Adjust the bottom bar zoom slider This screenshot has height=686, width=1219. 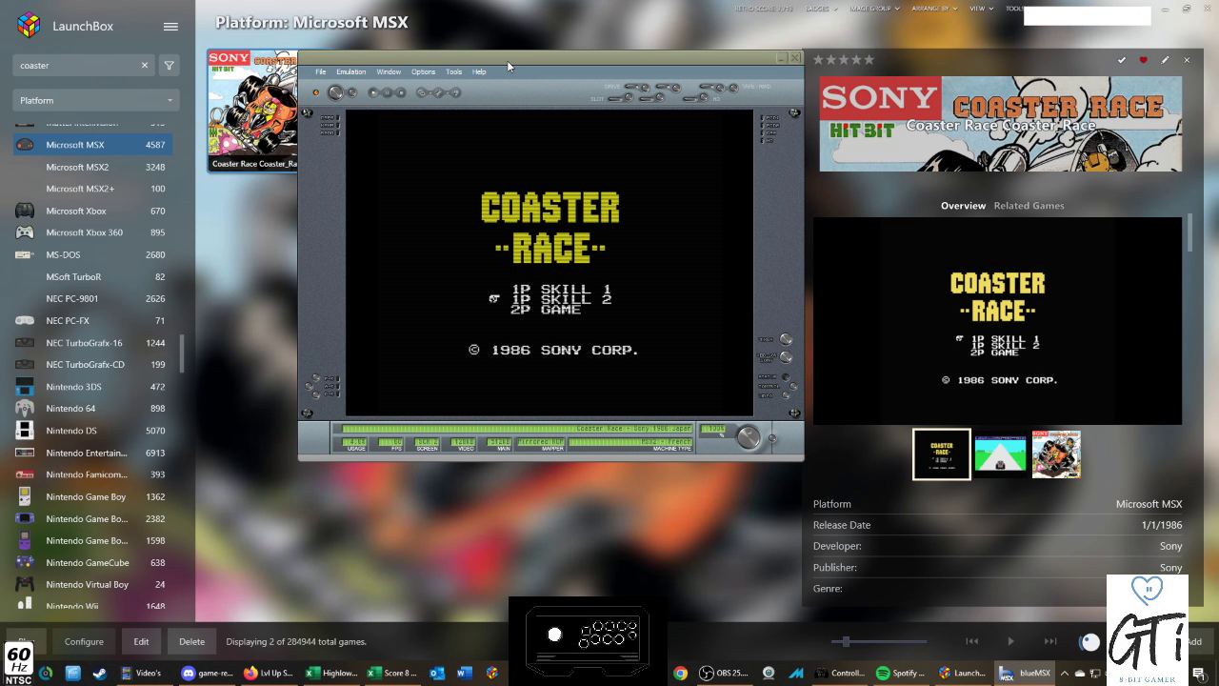[x=846, y=641]
